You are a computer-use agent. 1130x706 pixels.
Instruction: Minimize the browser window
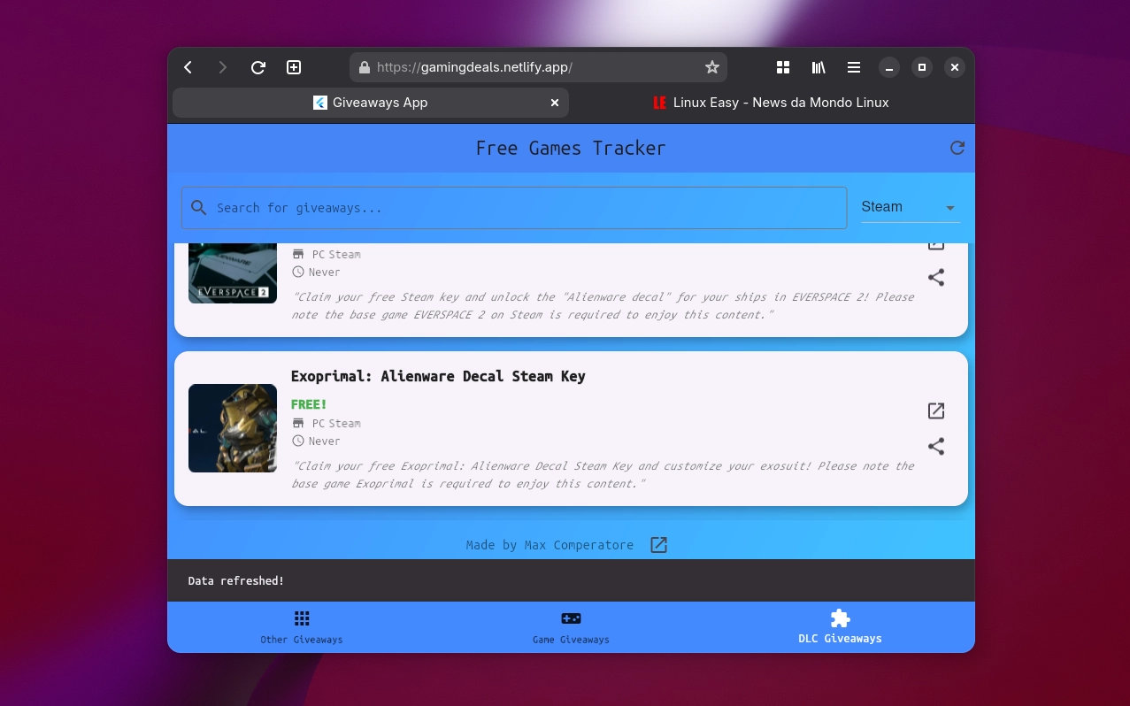889,67
